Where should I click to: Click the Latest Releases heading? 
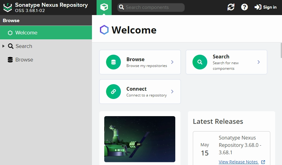coord(218,121)
